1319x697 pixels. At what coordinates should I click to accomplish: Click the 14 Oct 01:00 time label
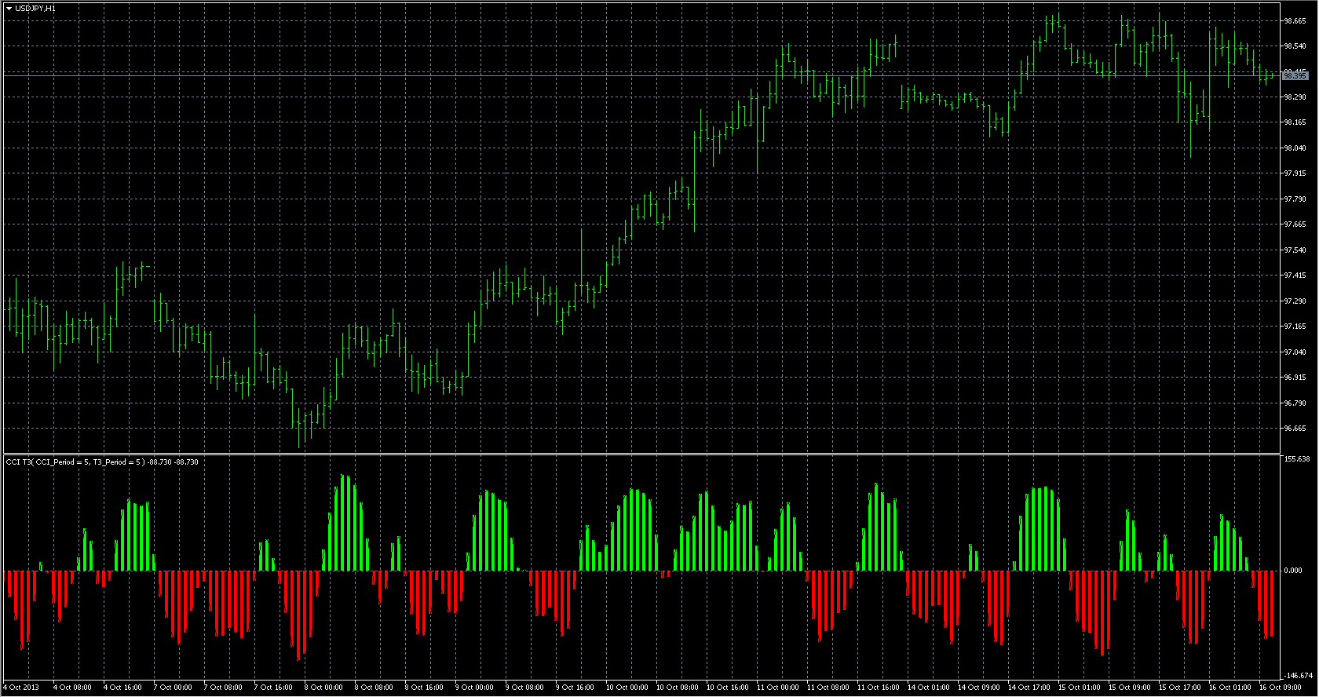coord(928,688)
